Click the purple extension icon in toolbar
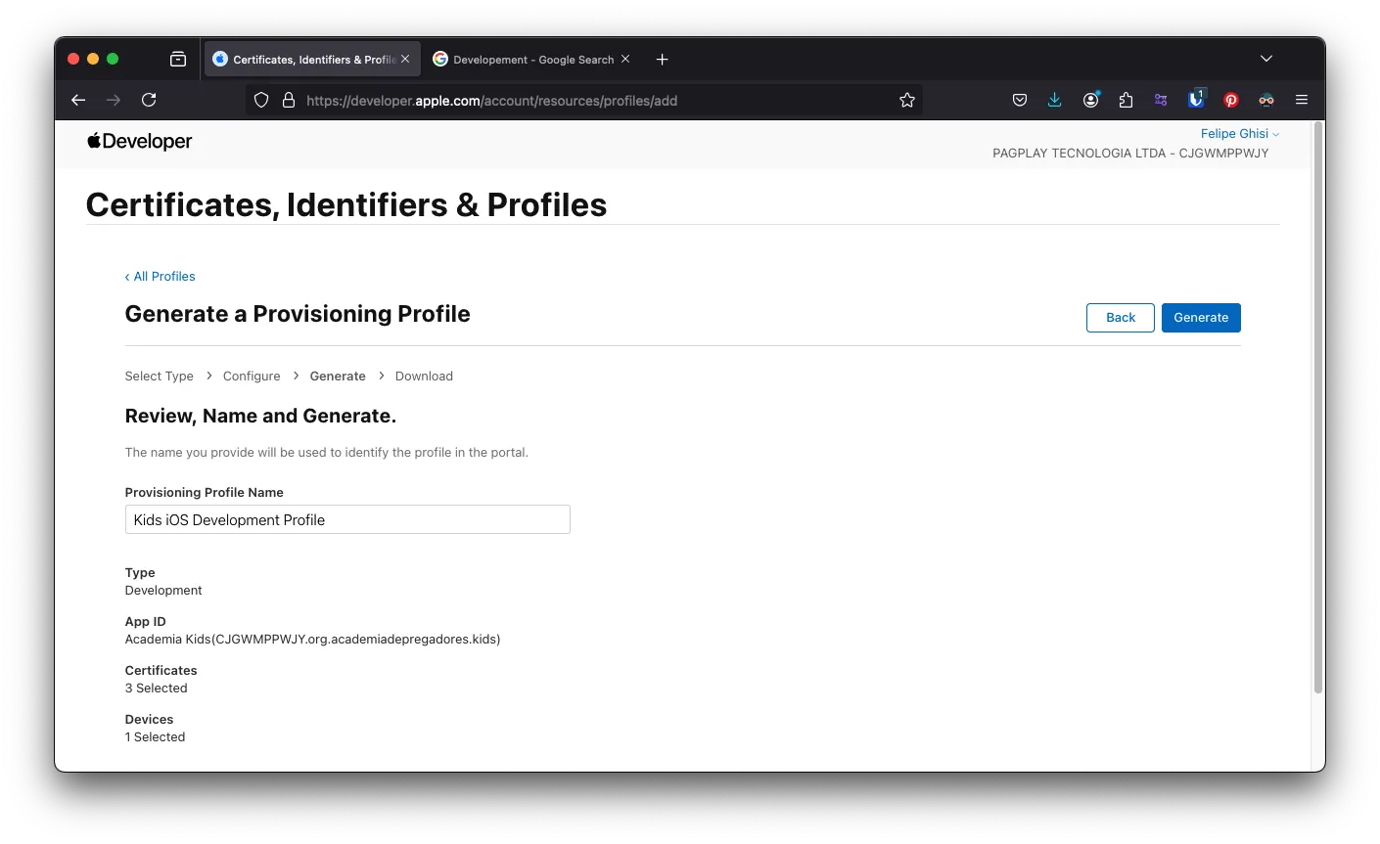The width and height of the screenshot is (1380, 844). [1161, 100]
